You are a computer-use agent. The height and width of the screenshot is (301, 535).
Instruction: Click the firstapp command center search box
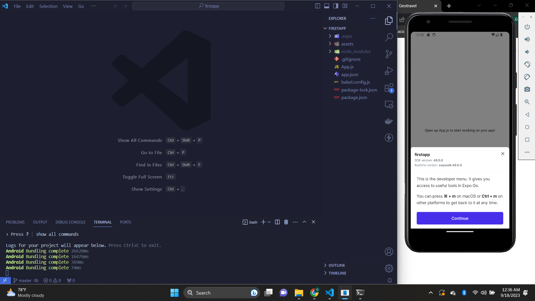(x=208, y=6)
